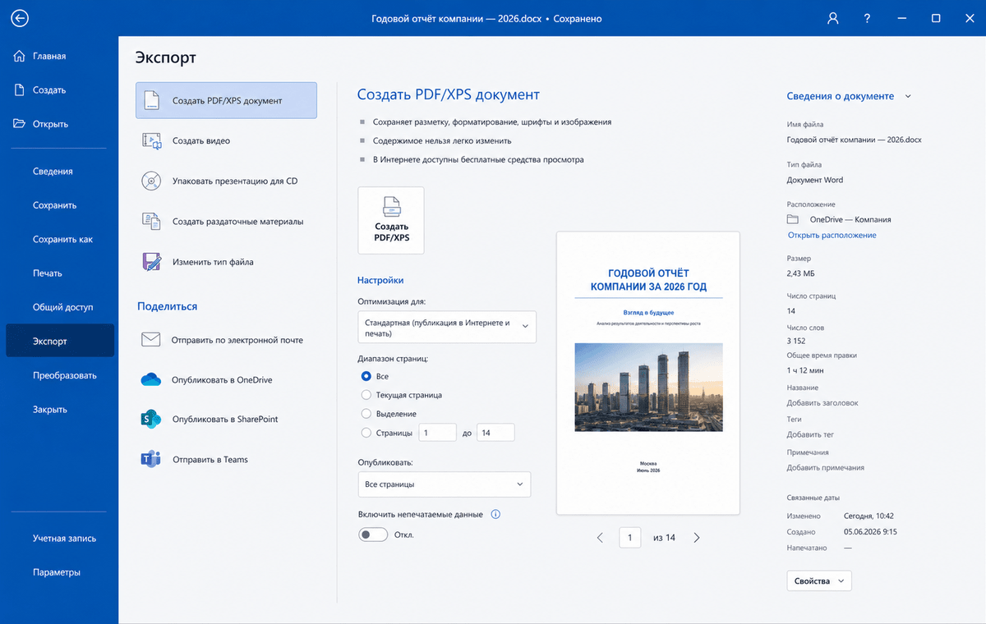Screen dimensions: 986x624
Task: Click the change file type icon
Action: pos(152,262)
